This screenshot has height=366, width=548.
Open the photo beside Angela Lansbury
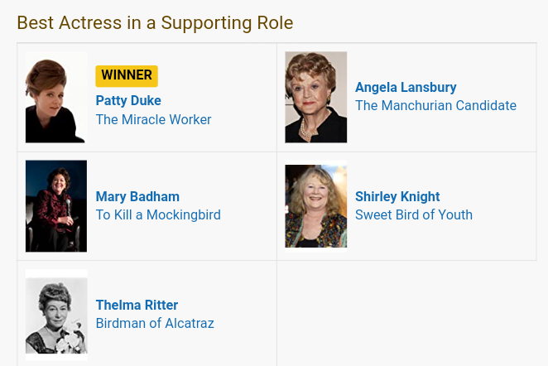click(315, 97)
